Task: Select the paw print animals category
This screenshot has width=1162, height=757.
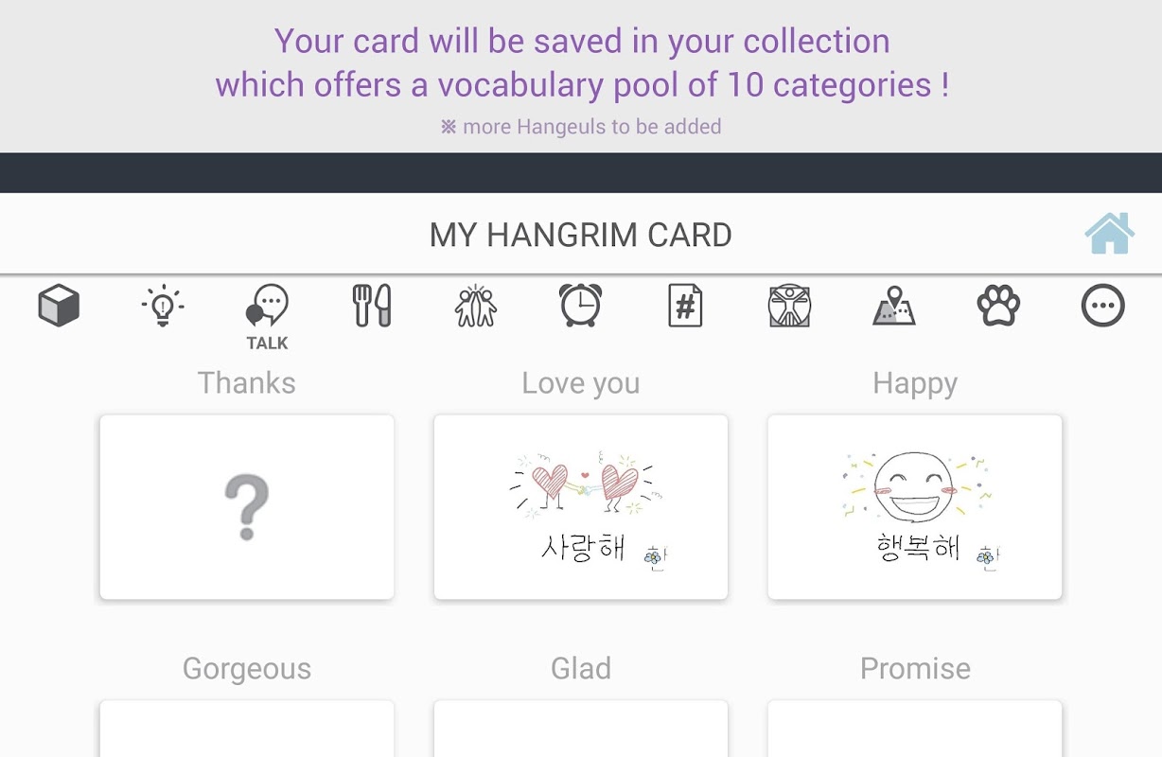Action: click(998, 307)
